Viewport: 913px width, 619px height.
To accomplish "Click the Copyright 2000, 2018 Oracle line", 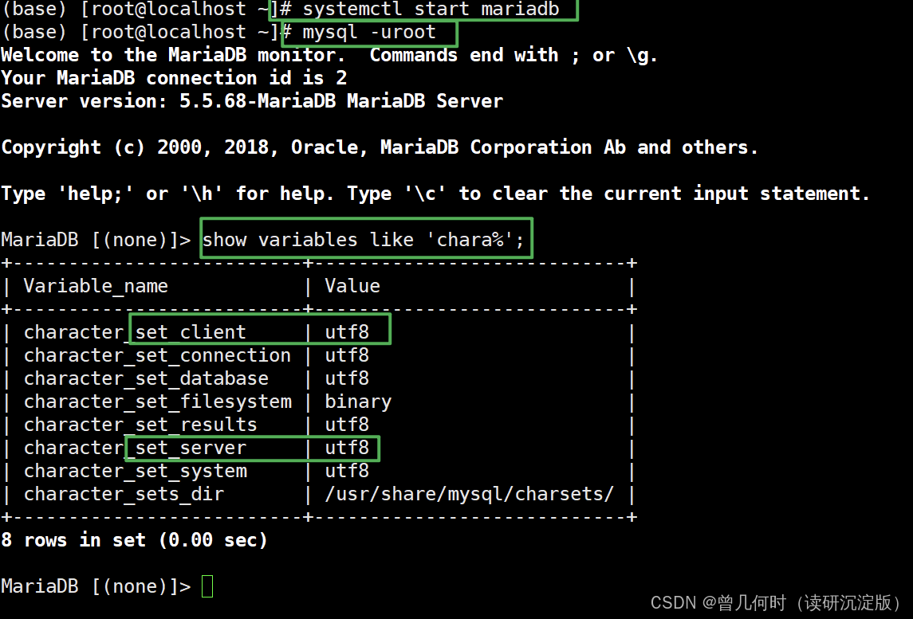I will tap(379, 147).
